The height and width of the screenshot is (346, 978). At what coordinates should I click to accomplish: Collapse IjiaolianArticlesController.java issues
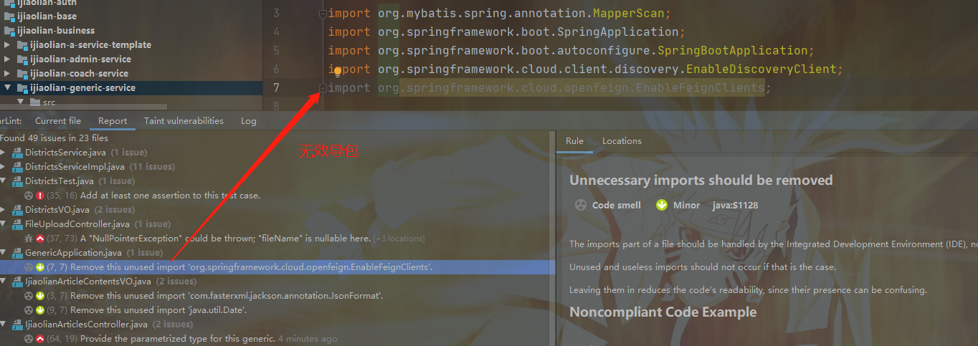4,325
